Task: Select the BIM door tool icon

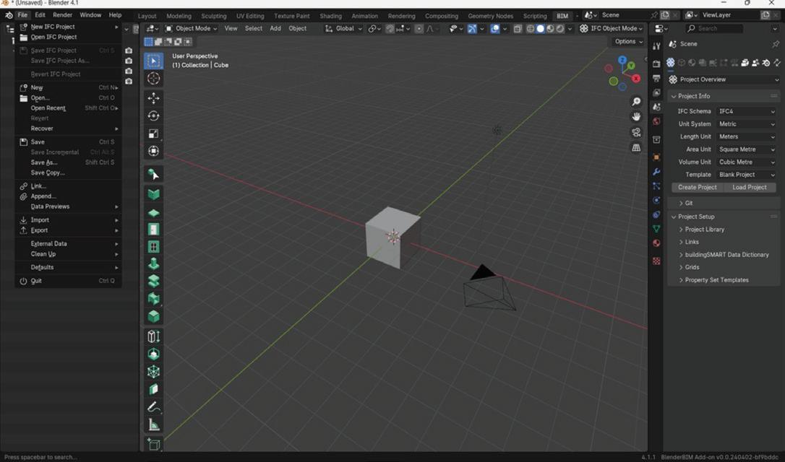Action: click(154, 230)
